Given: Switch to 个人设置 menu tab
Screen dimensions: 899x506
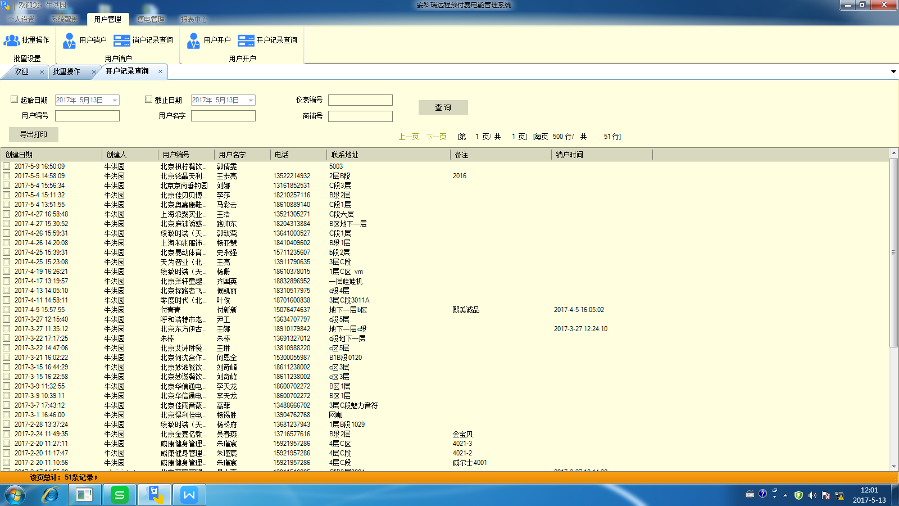Looking at the screenshot, I should (x=21, y=19).
